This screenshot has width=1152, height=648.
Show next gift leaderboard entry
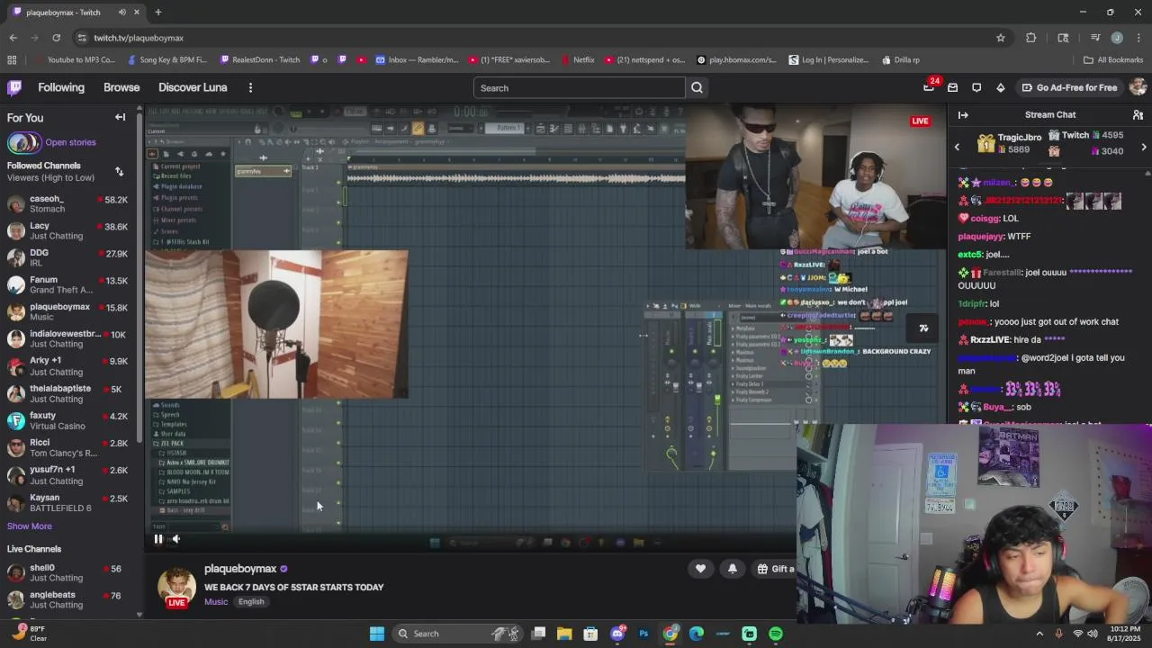pos(1144,147)
